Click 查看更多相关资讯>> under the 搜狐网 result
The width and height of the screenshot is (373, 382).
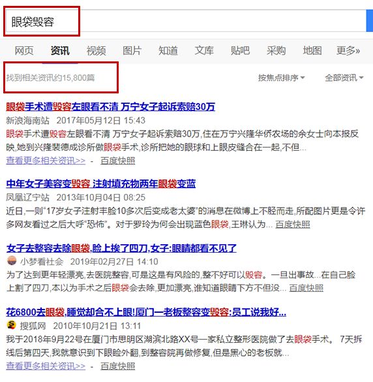click(46, 366)
